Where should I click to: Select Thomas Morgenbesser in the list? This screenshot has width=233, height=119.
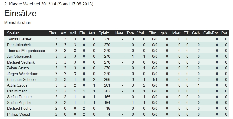click(x=26, y=51)
